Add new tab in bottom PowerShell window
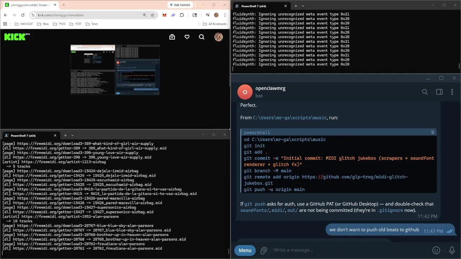The height and width of the screenshot is (259, 461). (x=65, y=136)
